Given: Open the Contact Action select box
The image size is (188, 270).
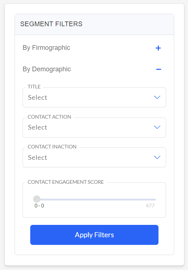Looking at the screenshot, I should coord(94,127).
